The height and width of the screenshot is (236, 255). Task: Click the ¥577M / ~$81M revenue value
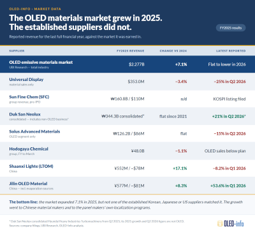tap(129, 186)
